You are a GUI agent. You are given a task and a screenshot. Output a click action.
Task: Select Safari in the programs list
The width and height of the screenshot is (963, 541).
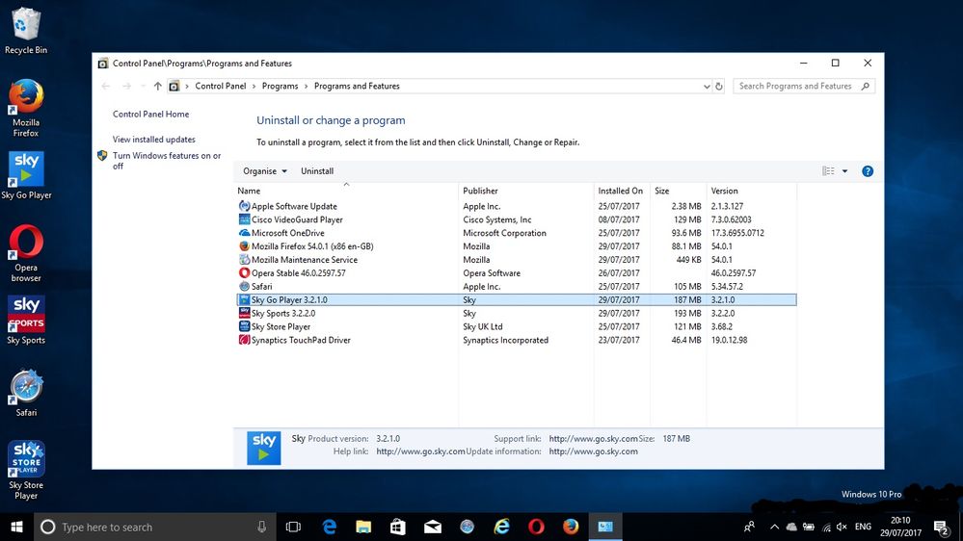click(x=517, y=287)
